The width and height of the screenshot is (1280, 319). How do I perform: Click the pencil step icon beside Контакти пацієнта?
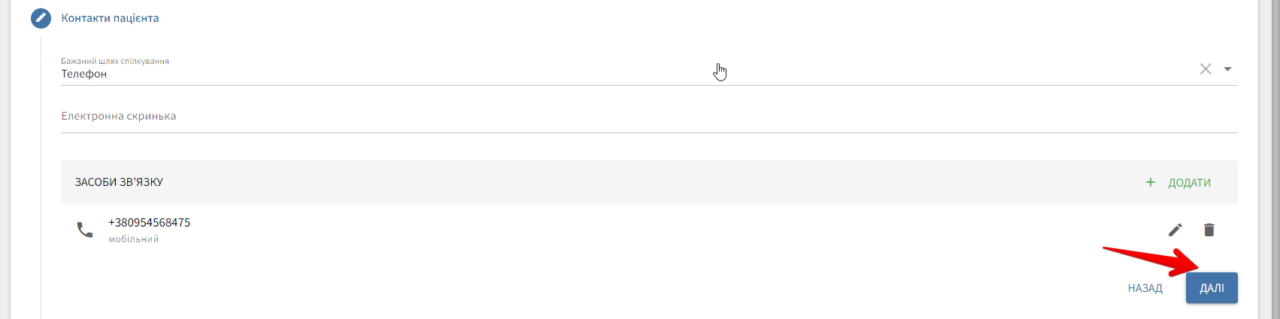[x=41, y=18]
